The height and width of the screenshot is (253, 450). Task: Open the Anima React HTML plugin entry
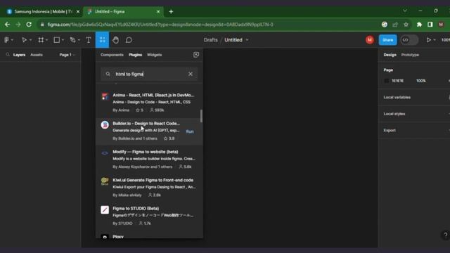tap(149, 103)
